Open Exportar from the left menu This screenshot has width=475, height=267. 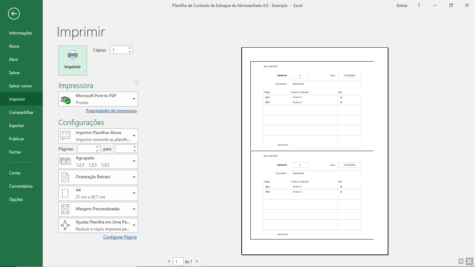tap(16, 126)
